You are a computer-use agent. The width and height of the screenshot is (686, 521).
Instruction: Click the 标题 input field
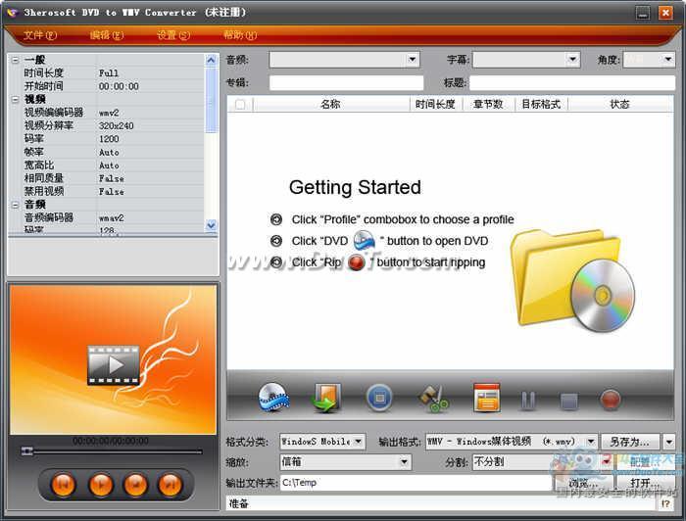coord(572,82)
